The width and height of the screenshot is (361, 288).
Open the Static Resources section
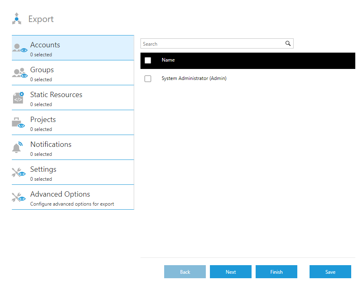tap(73, 97)
